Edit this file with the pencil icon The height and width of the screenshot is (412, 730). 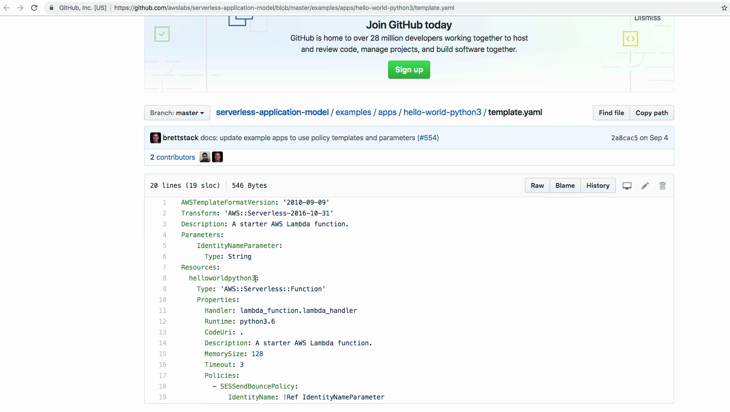pyautogui.click(x=645, y=186)
